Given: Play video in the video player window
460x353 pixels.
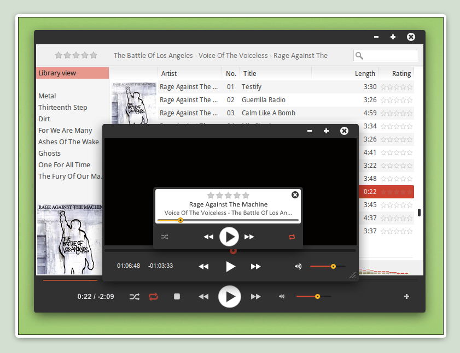Looking at the screenshot, I should click(x=231, y=267).
